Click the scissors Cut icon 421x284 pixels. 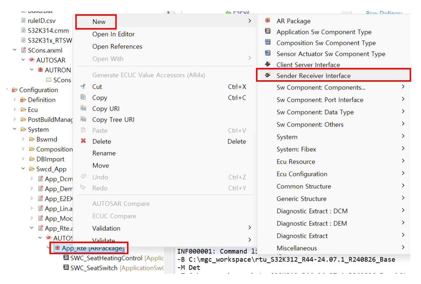click(83, 86)
